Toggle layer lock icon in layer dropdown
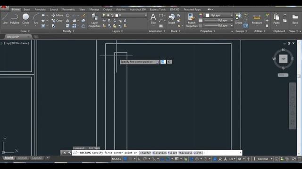This screenshot has height=169, width=302. coord(112,15)
